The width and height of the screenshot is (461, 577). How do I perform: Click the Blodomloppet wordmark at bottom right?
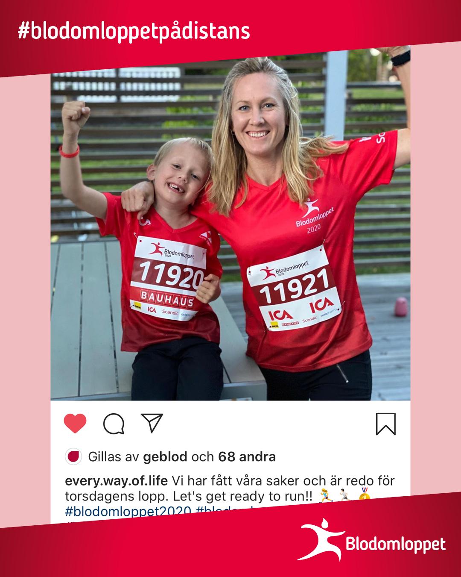point(395,545)
